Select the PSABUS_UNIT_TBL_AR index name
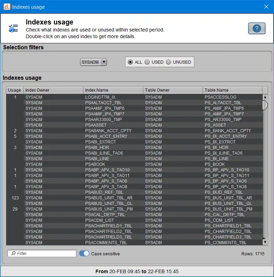This screenshot has height=277, width=274. tap(109, 198)
